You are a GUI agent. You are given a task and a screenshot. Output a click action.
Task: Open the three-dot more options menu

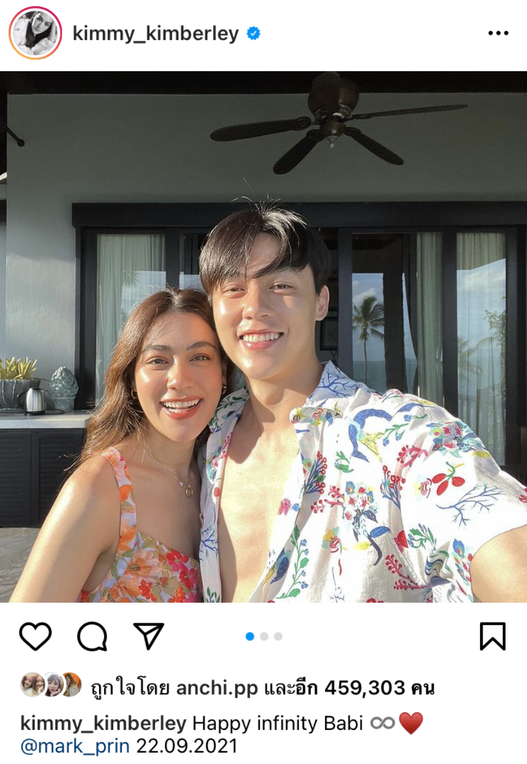coord(498,33)
